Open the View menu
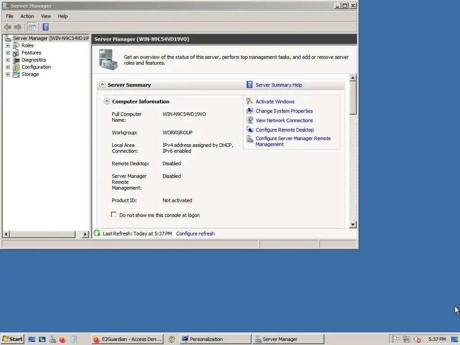460x345 pixels. point(46,16)
